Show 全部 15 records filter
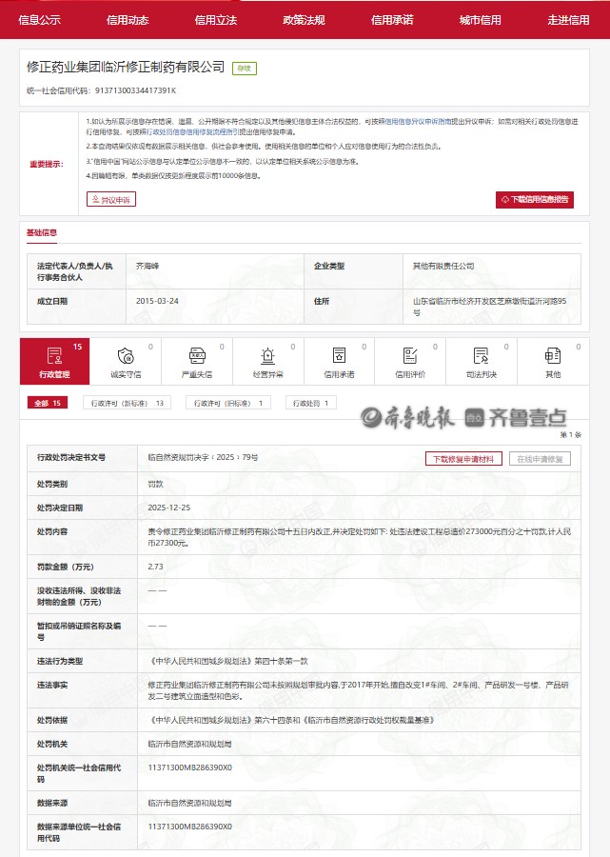The height and width of the screenshot is (857, 610). [48, 403]
